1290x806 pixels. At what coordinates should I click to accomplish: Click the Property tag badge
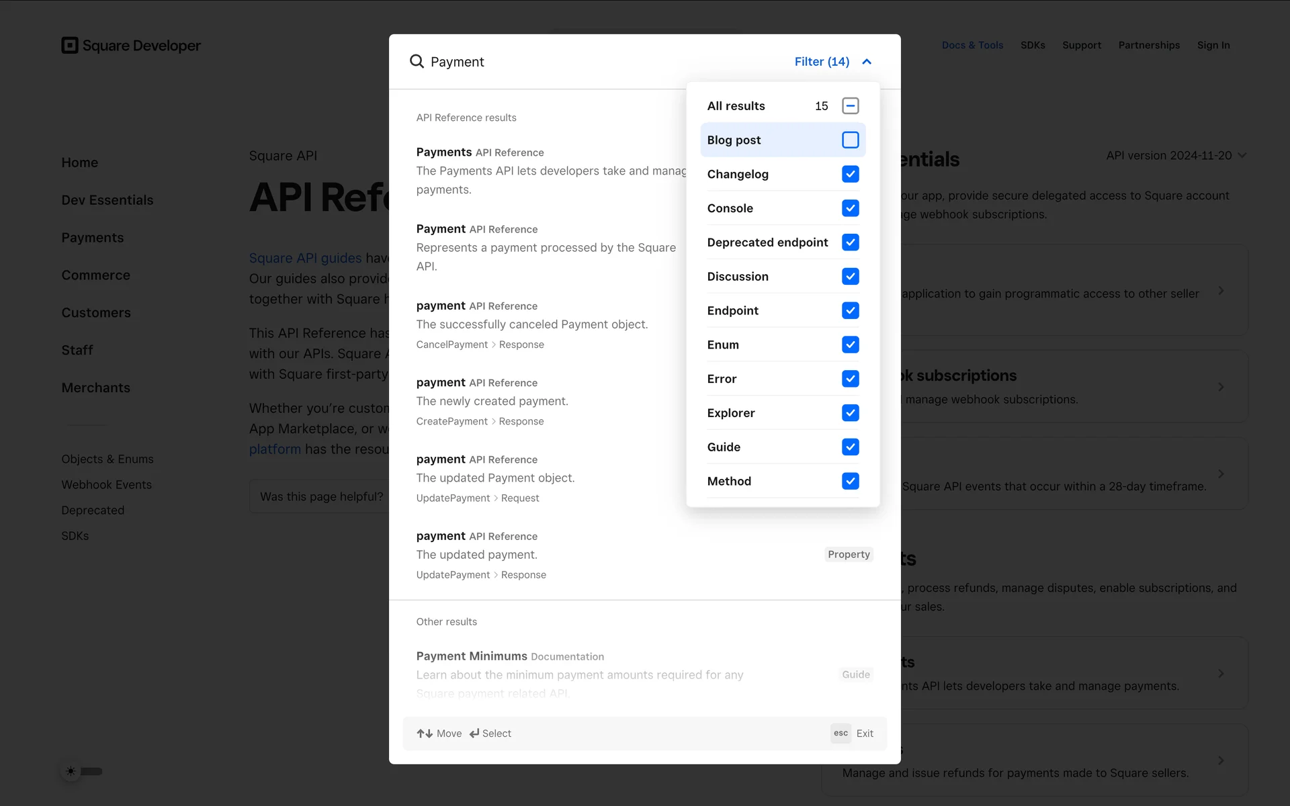coord(849,554)
